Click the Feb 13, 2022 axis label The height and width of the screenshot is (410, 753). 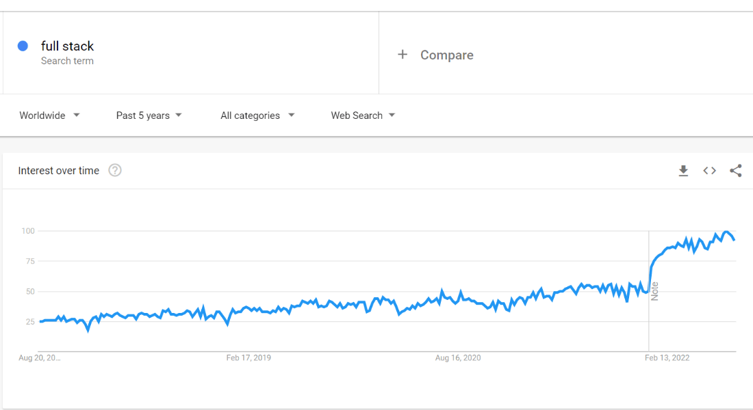[667, 357]
